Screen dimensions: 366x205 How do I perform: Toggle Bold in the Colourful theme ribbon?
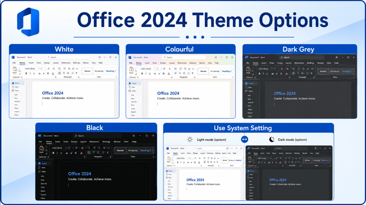[x=142, y=74]
